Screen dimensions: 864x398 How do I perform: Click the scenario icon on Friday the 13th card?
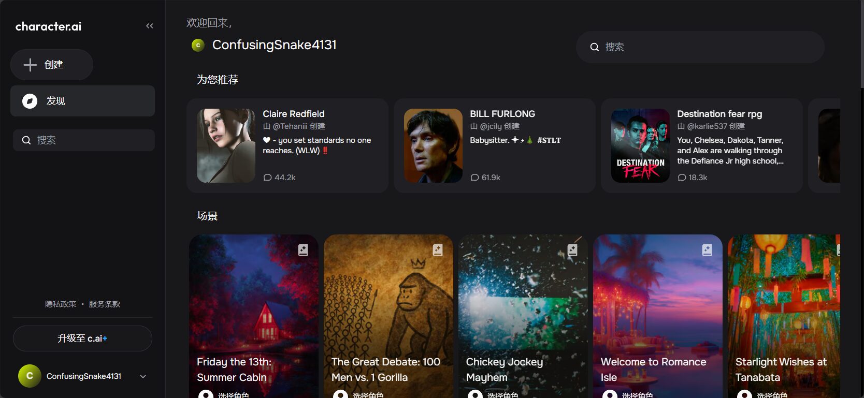pos(303,250)
